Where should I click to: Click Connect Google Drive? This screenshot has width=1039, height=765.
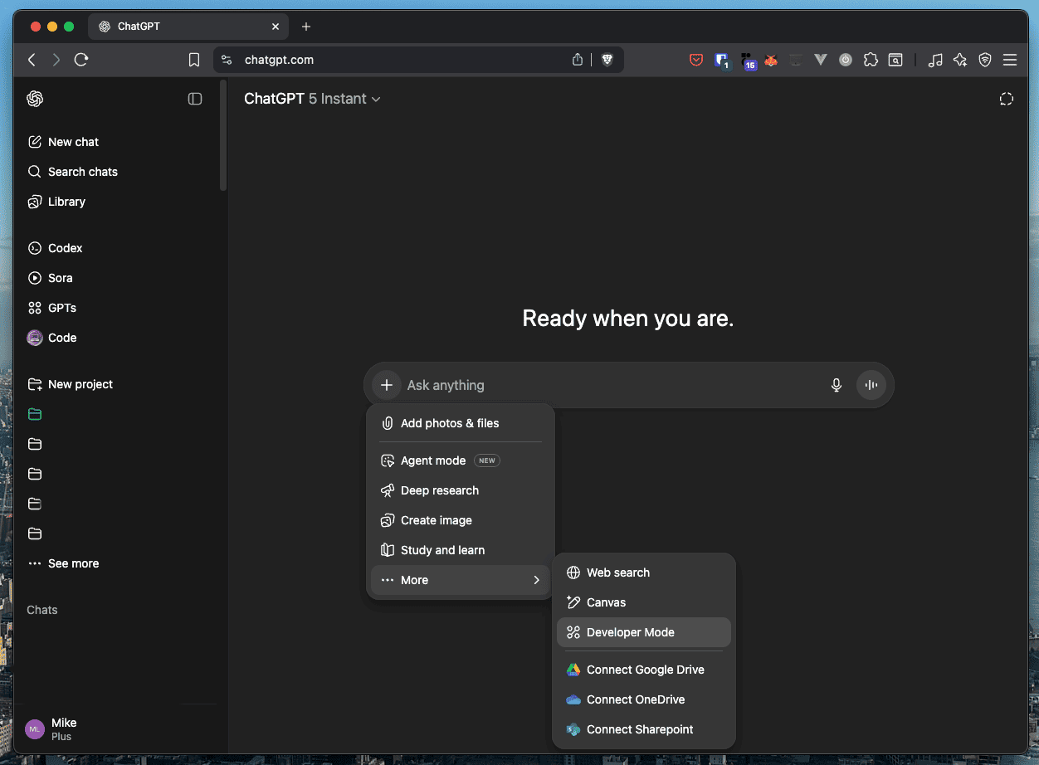643,670
